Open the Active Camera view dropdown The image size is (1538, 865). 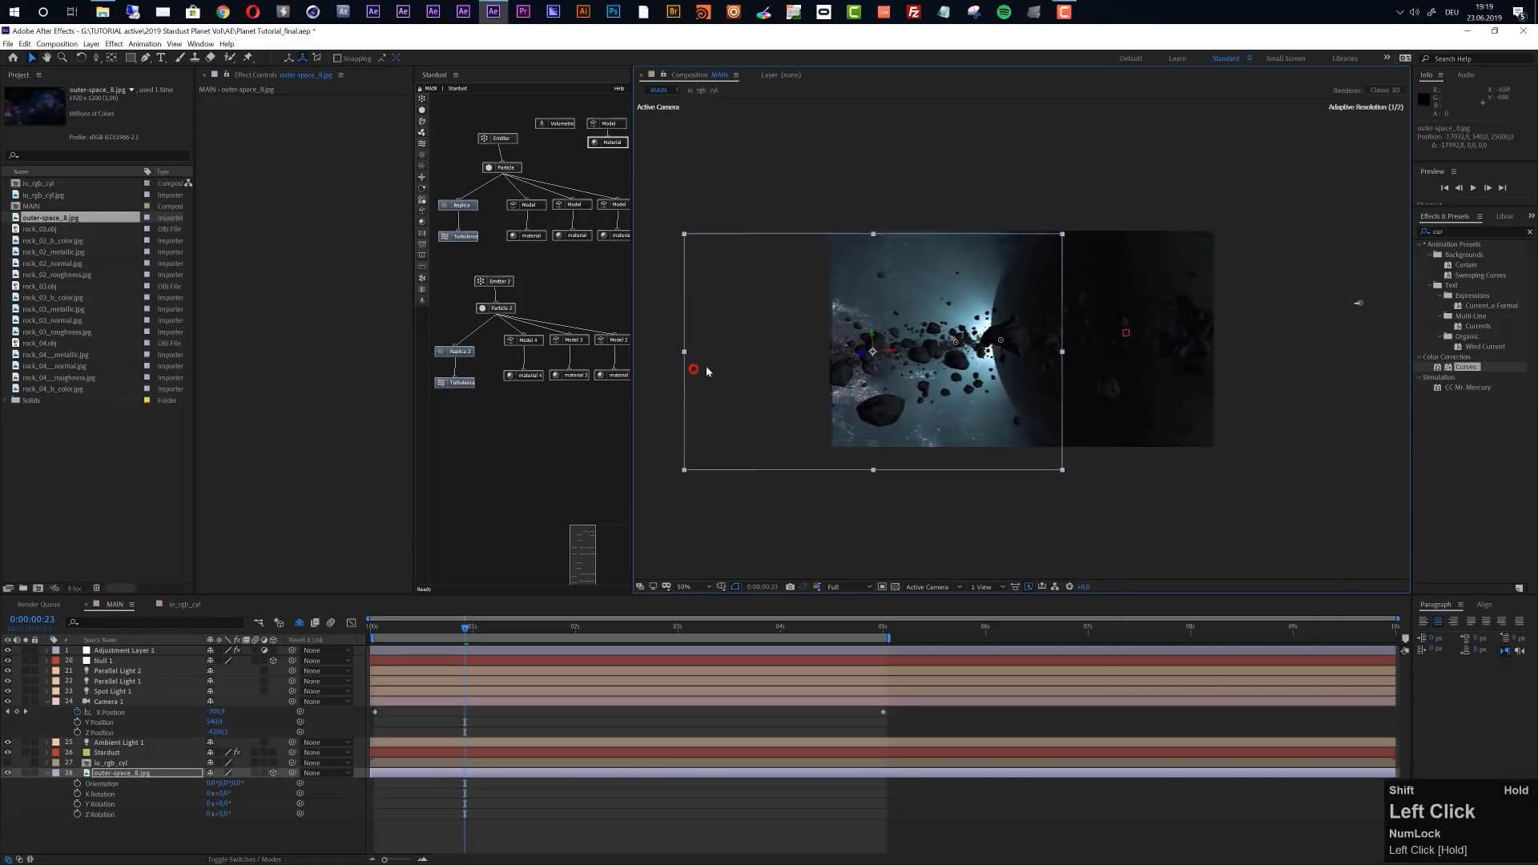(933, 587)
